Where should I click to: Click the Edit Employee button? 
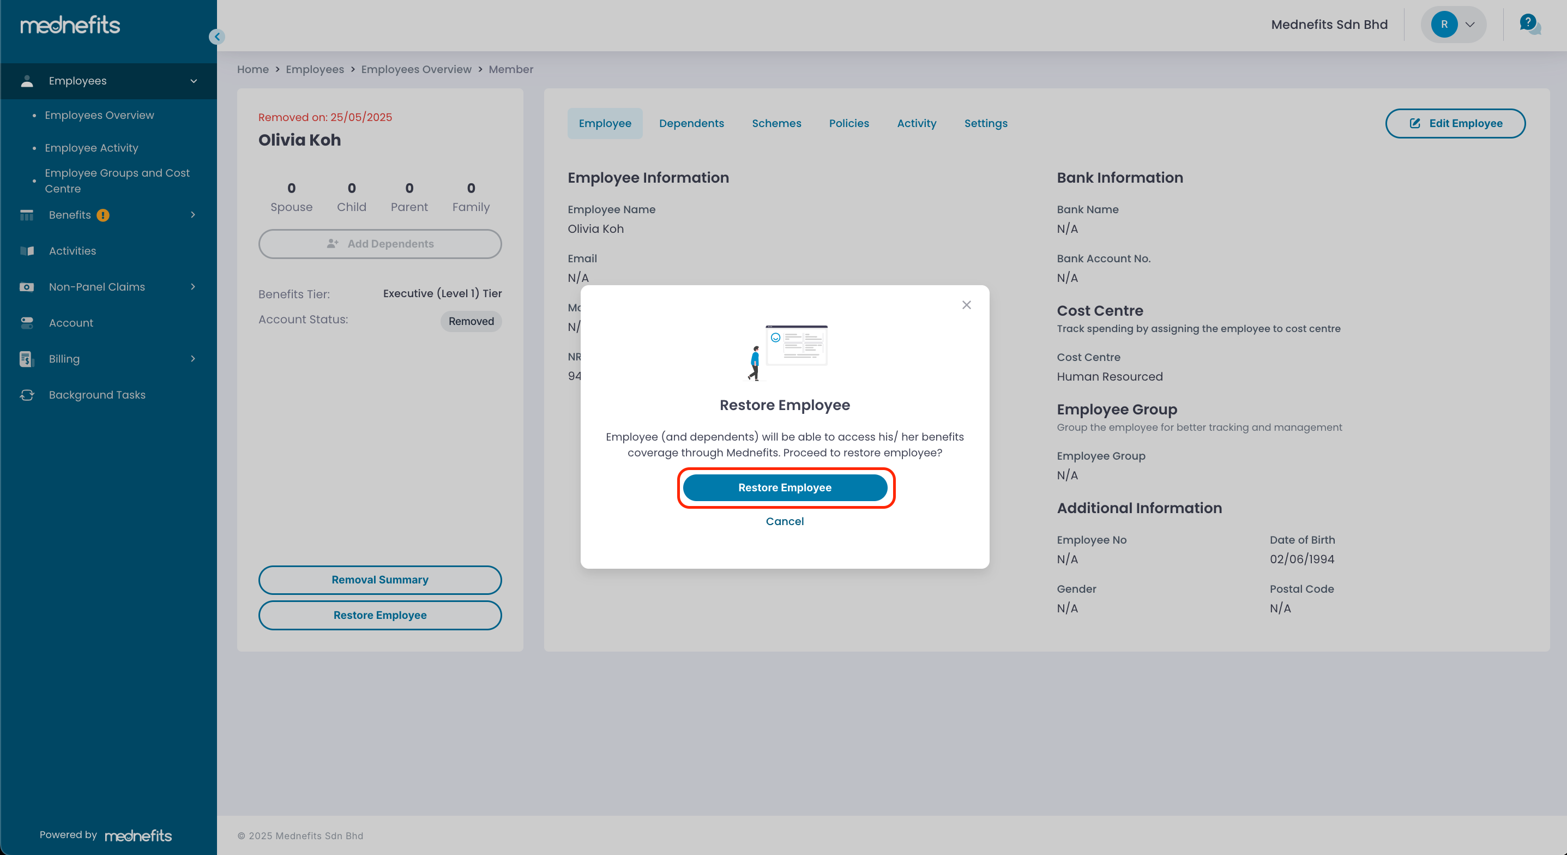pyautogui.click(x=1455, y=124)
